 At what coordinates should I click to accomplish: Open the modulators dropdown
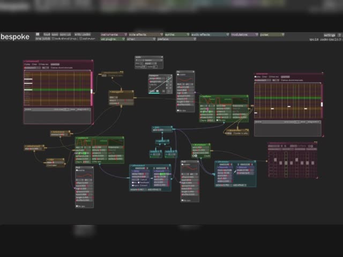pyautogui.click(x=244, y=34)
